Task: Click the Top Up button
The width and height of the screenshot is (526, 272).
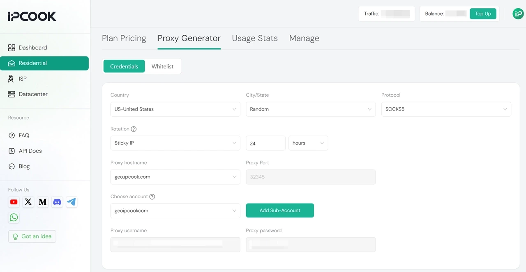Action: [x=483, y=14]
